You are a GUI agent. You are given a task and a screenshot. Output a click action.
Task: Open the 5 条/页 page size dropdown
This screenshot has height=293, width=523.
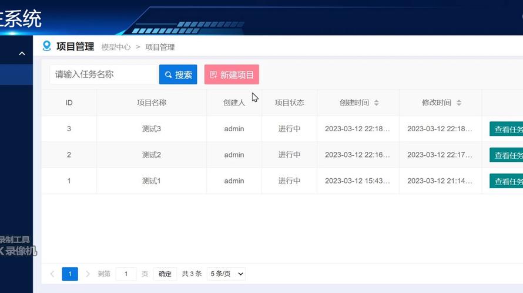(226, 274)
